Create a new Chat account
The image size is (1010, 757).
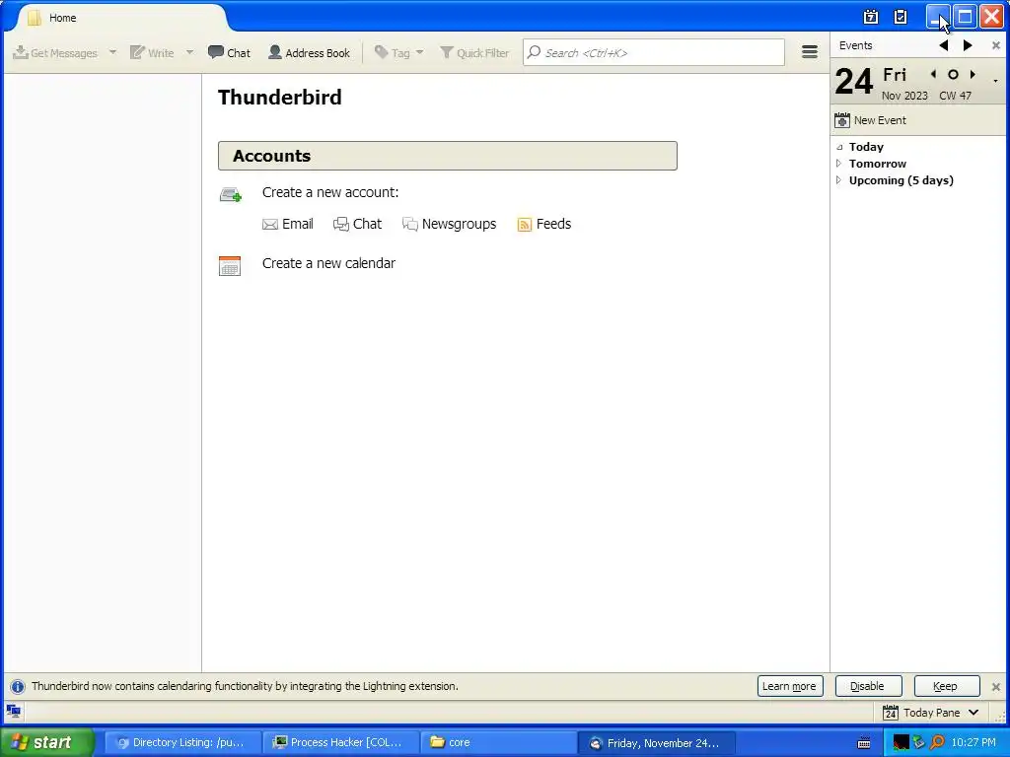[x=357, y=224]
